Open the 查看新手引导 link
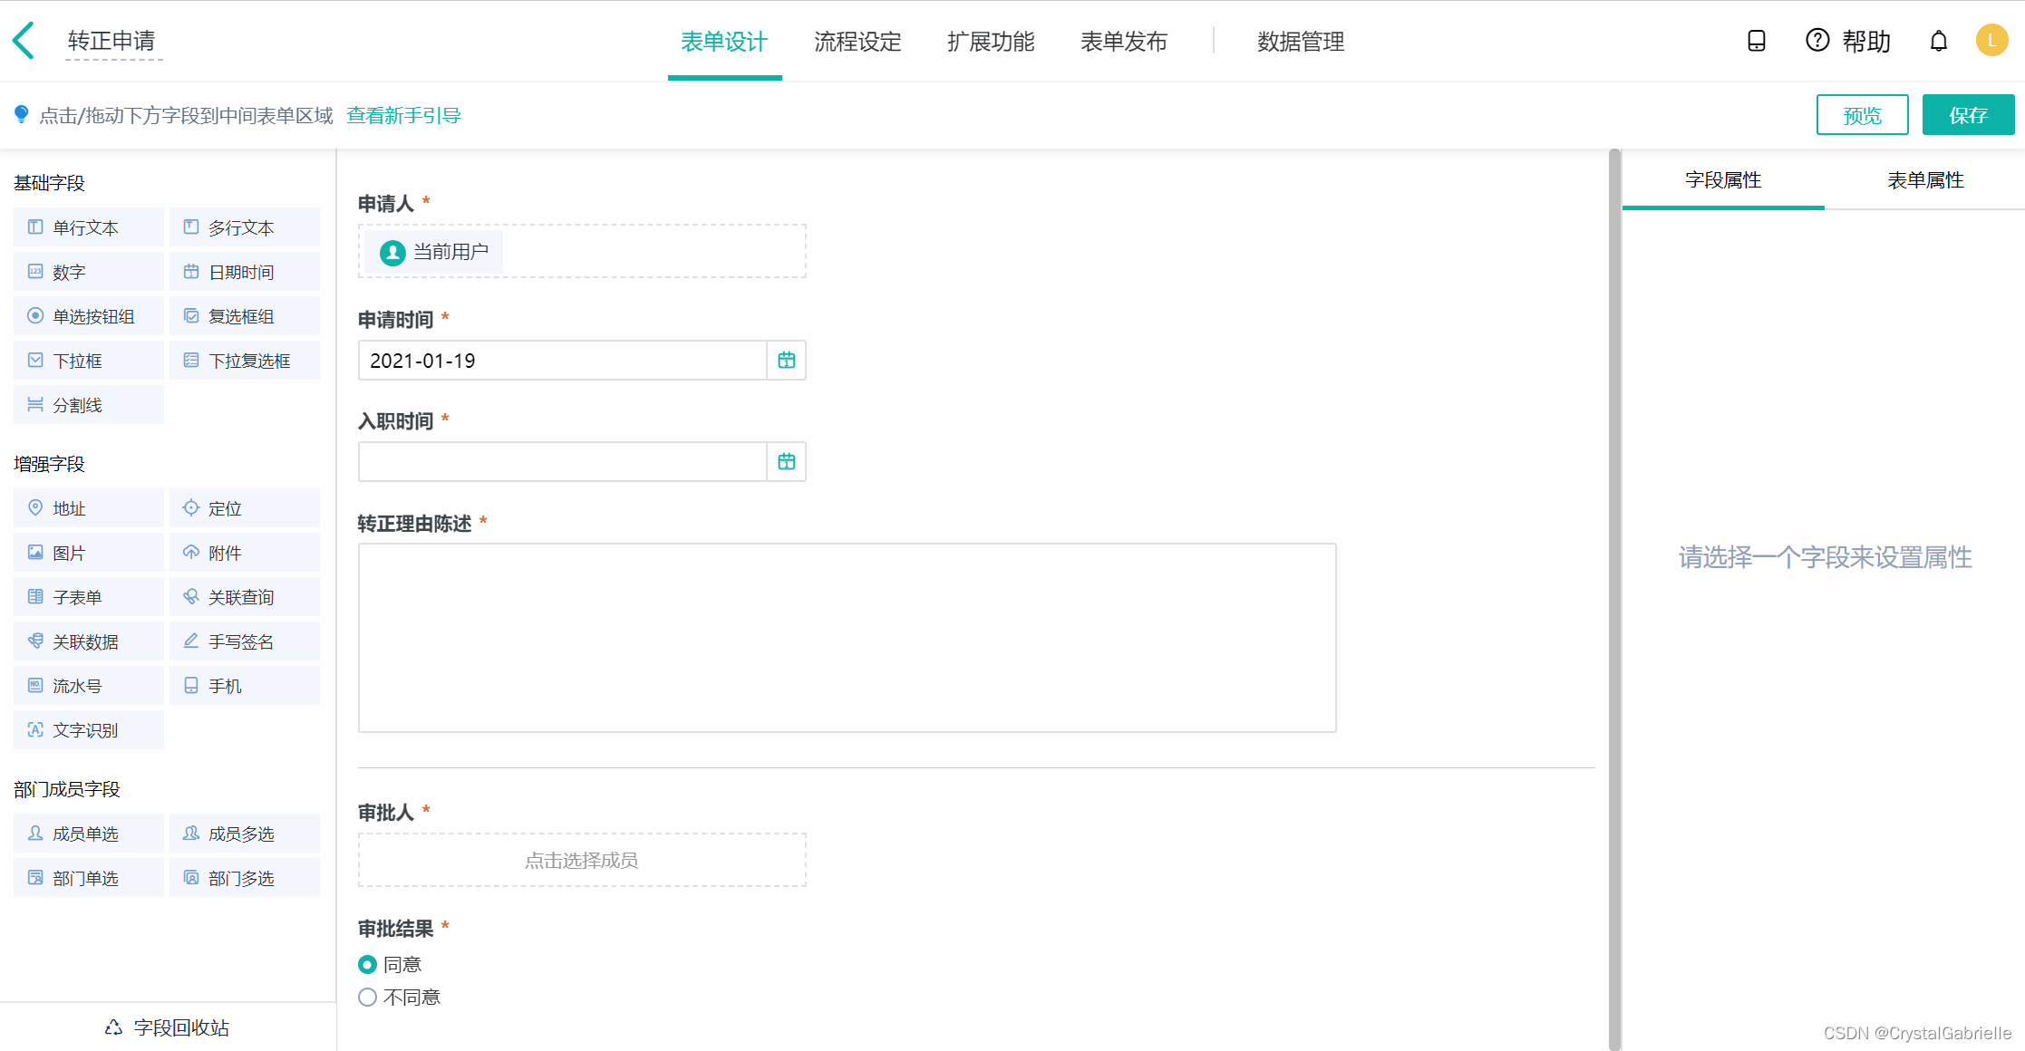The width and height of the screenshot is (2025, 1051). click(x=403, y=115)
